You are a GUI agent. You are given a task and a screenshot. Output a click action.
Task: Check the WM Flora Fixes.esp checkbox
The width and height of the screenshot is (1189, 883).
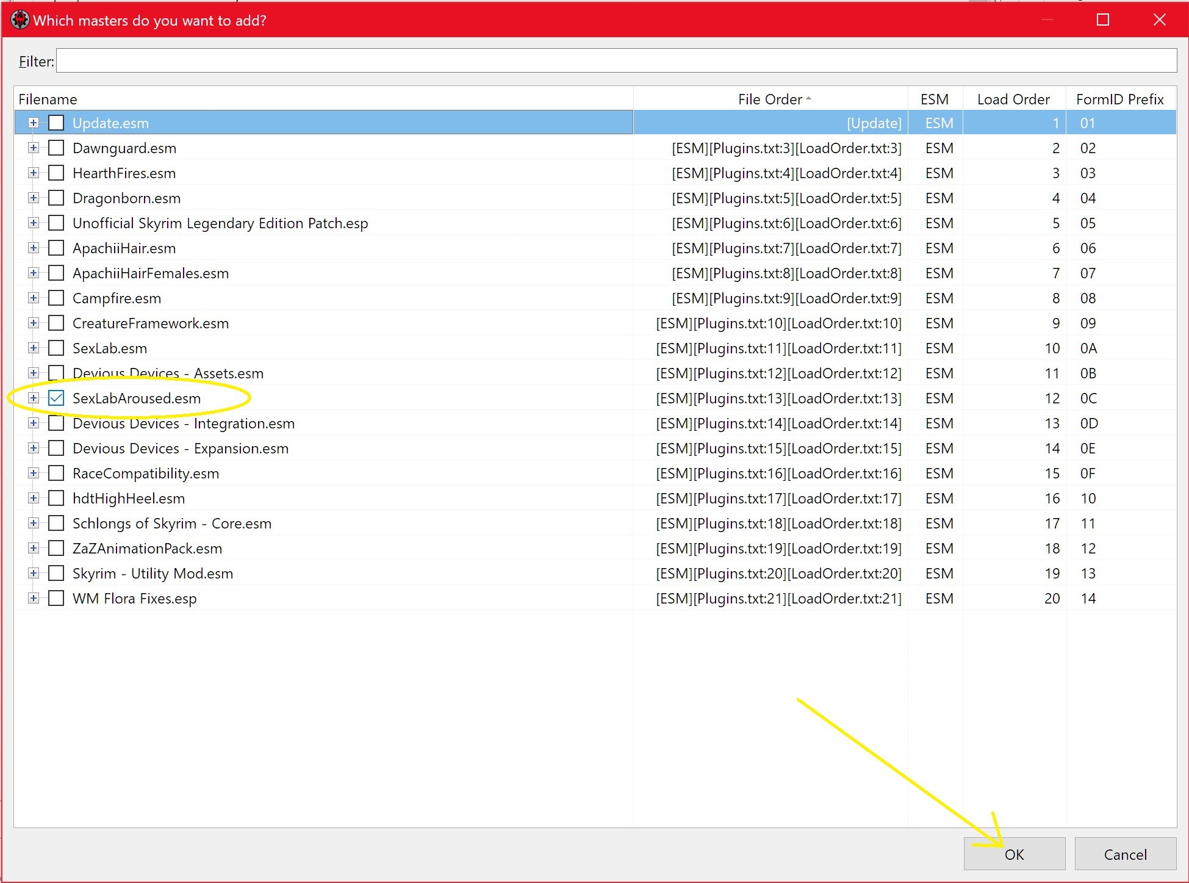(56, 598)
